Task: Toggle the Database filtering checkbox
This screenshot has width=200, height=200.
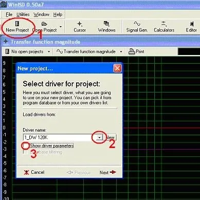Action: 26,152
